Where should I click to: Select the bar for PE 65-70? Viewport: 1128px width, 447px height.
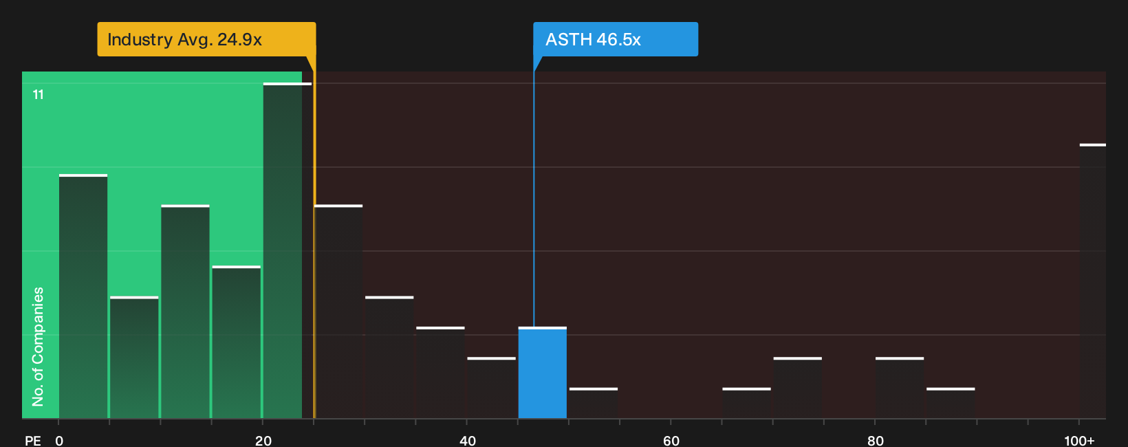click(x=747, y=403)
